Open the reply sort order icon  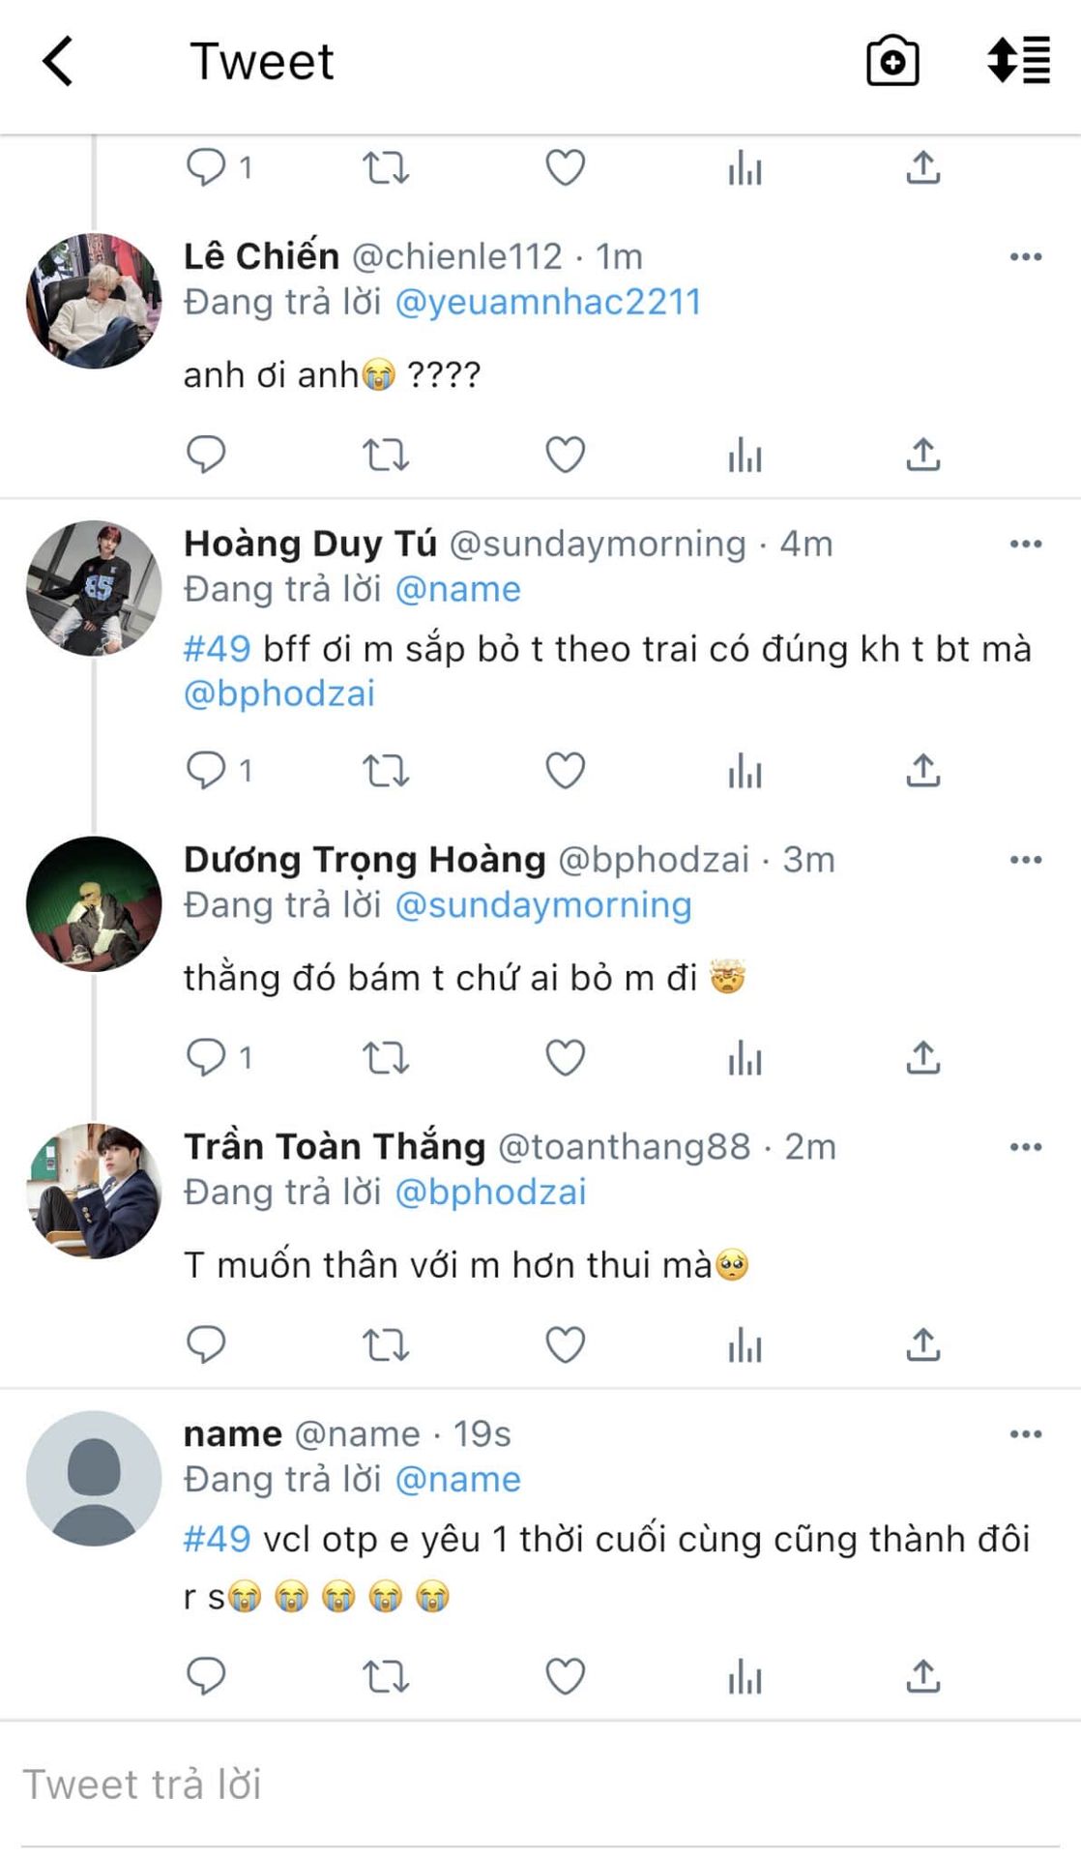tap(1018, 61)
